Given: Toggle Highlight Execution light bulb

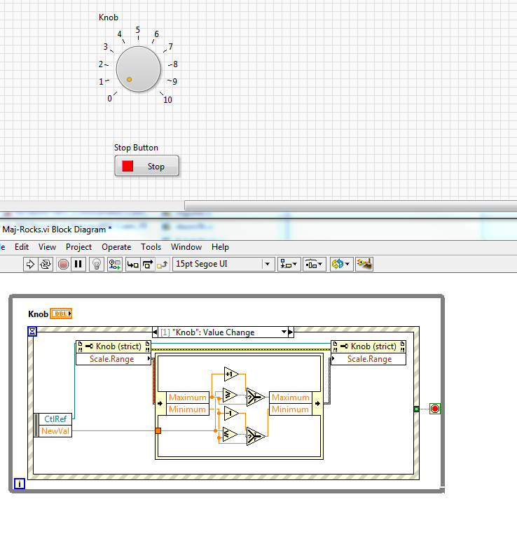Looking at the screenshot, I should (97, 264).
